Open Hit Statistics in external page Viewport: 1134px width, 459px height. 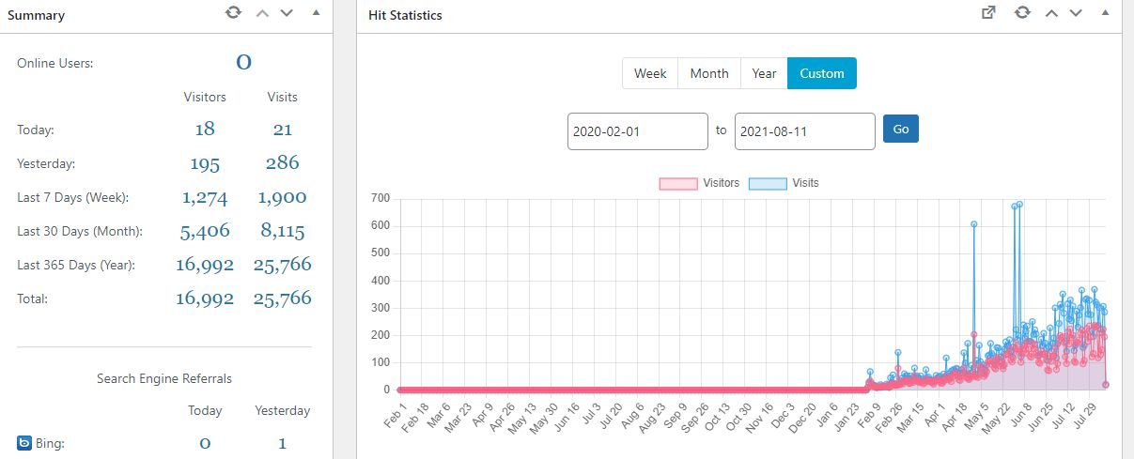tap(988, 13)
